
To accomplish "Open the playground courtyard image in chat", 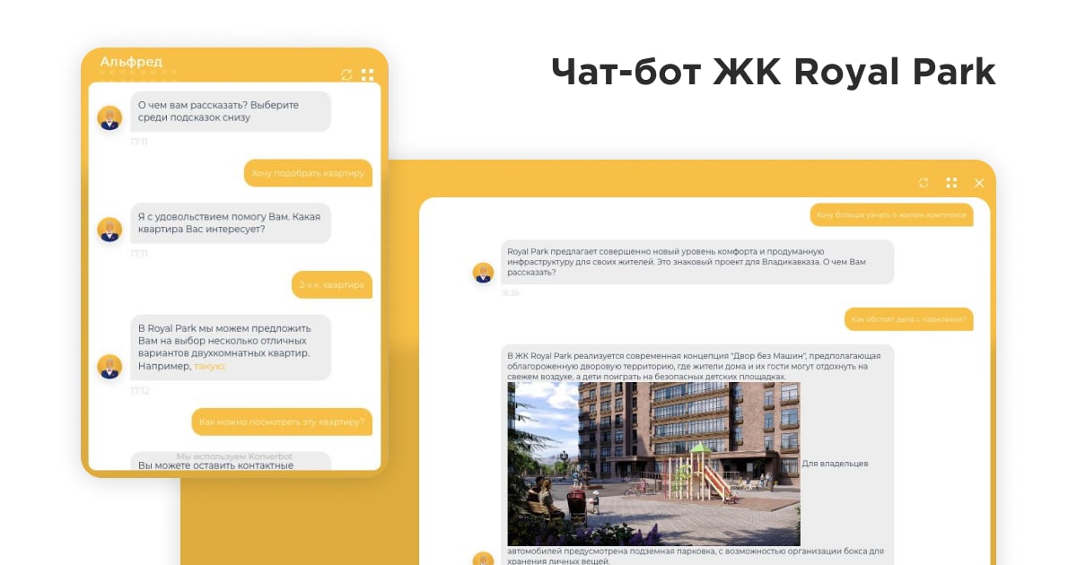I will point(653,465).
